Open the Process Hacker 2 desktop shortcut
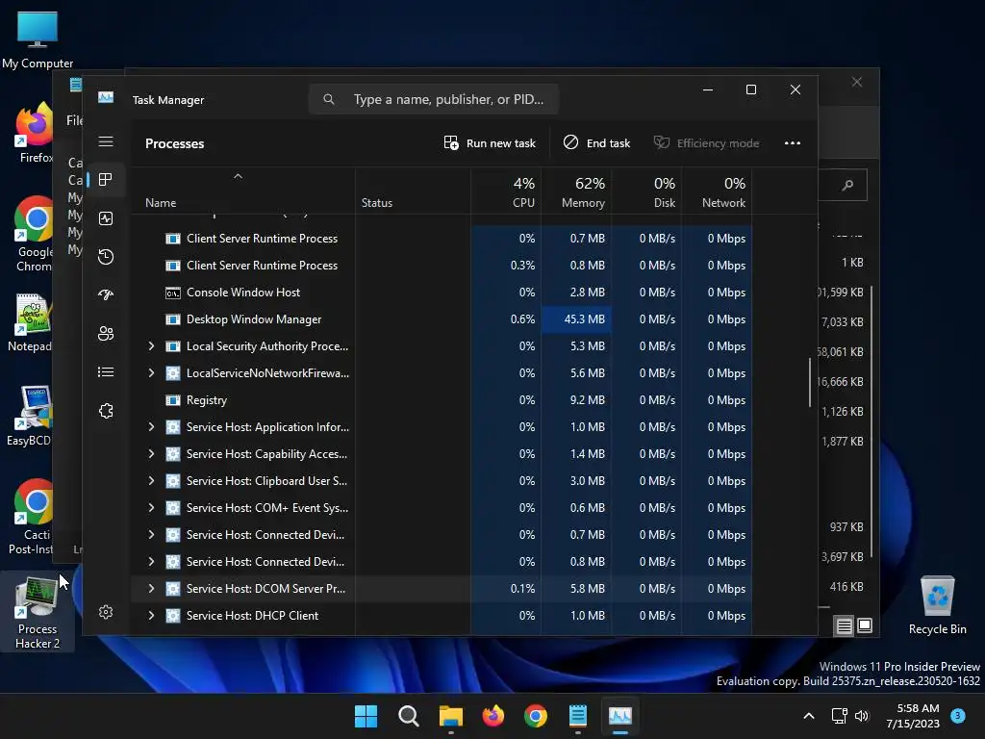This screenshot has height=739, width=985. tap(38, 613)
